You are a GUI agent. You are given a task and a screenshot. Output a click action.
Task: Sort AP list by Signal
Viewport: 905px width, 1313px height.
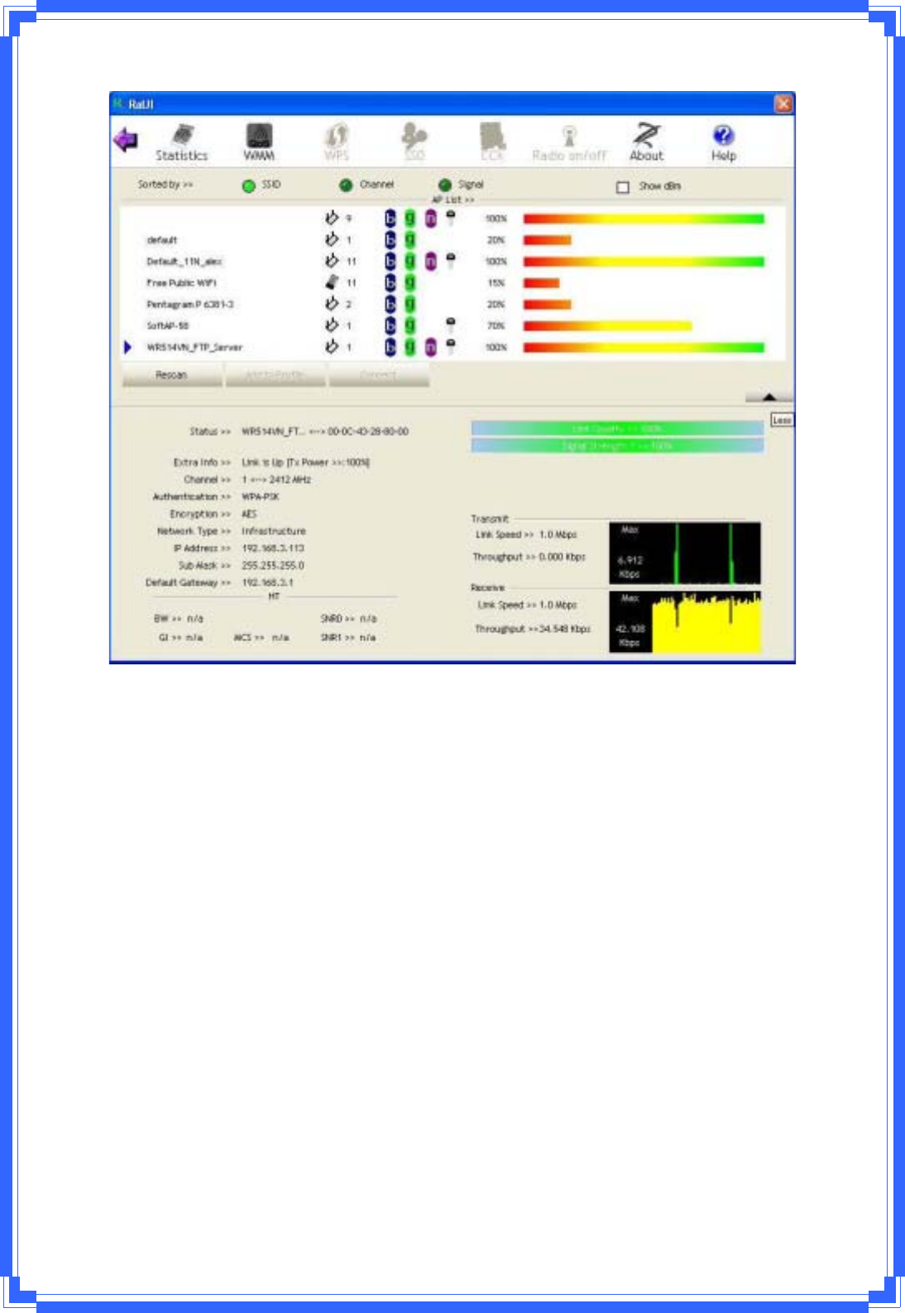coord(445,185)
